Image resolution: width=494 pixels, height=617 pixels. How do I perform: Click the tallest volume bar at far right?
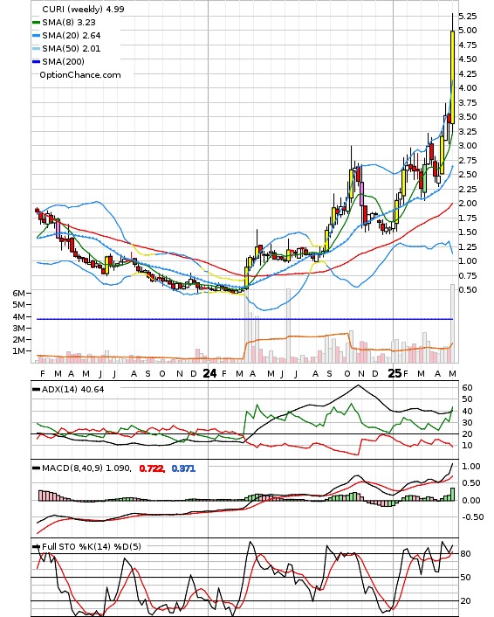point(452,323)
